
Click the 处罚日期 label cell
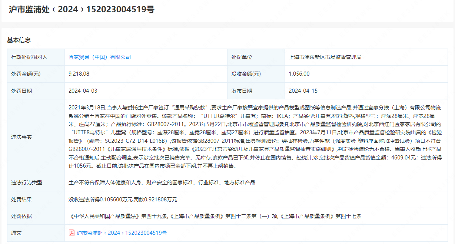36,90
